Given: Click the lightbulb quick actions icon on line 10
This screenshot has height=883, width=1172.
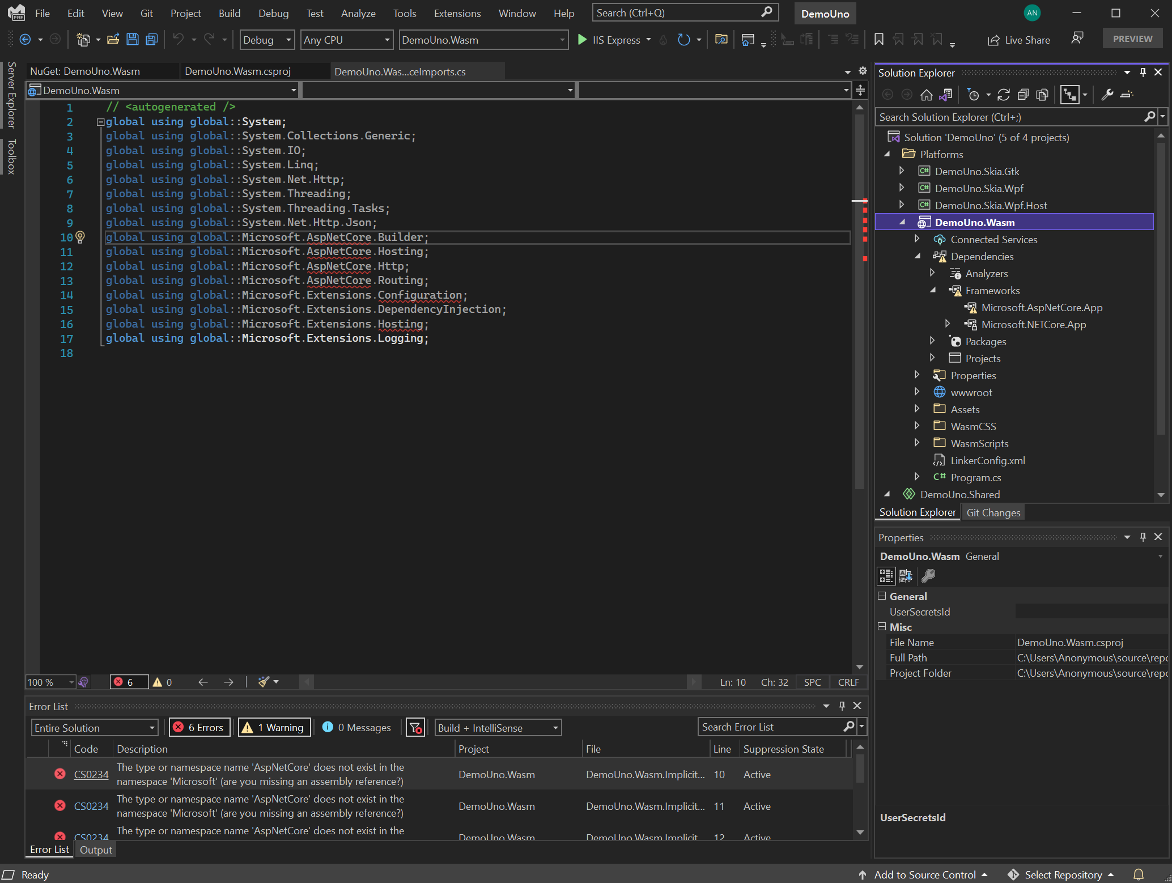Looking at the screenshot, I should [80, 237].
